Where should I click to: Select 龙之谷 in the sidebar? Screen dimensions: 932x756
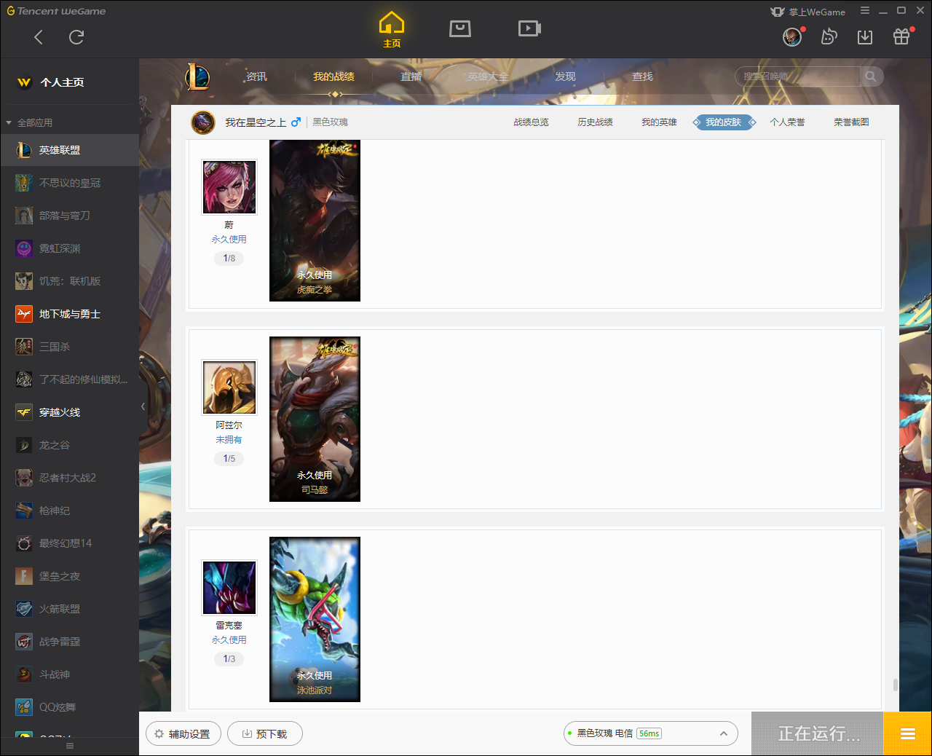click(x=69, y=445)
